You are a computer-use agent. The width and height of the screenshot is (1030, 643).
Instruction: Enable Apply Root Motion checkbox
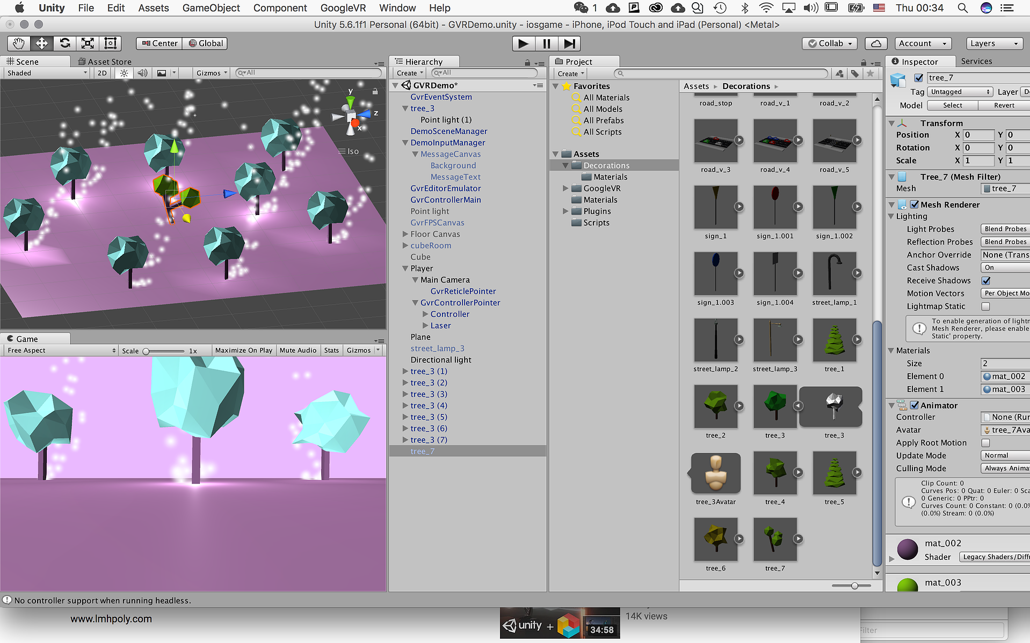[x=986, y=443]
